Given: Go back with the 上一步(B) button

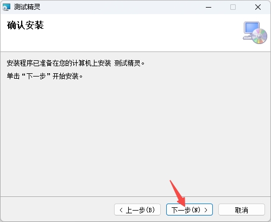Looking at the screenshot, I should point(137,210).
